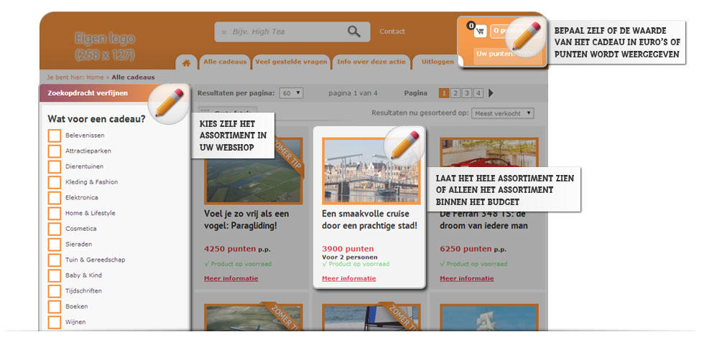Tick the Attractieparken checkbox
The image size is (704, 342).
[x=55, y=151]
